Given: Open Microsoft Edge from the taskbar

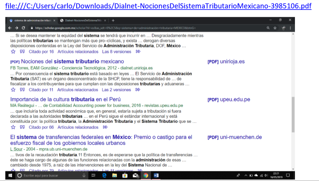Looking at the screenshot, I should coord(104,176).
